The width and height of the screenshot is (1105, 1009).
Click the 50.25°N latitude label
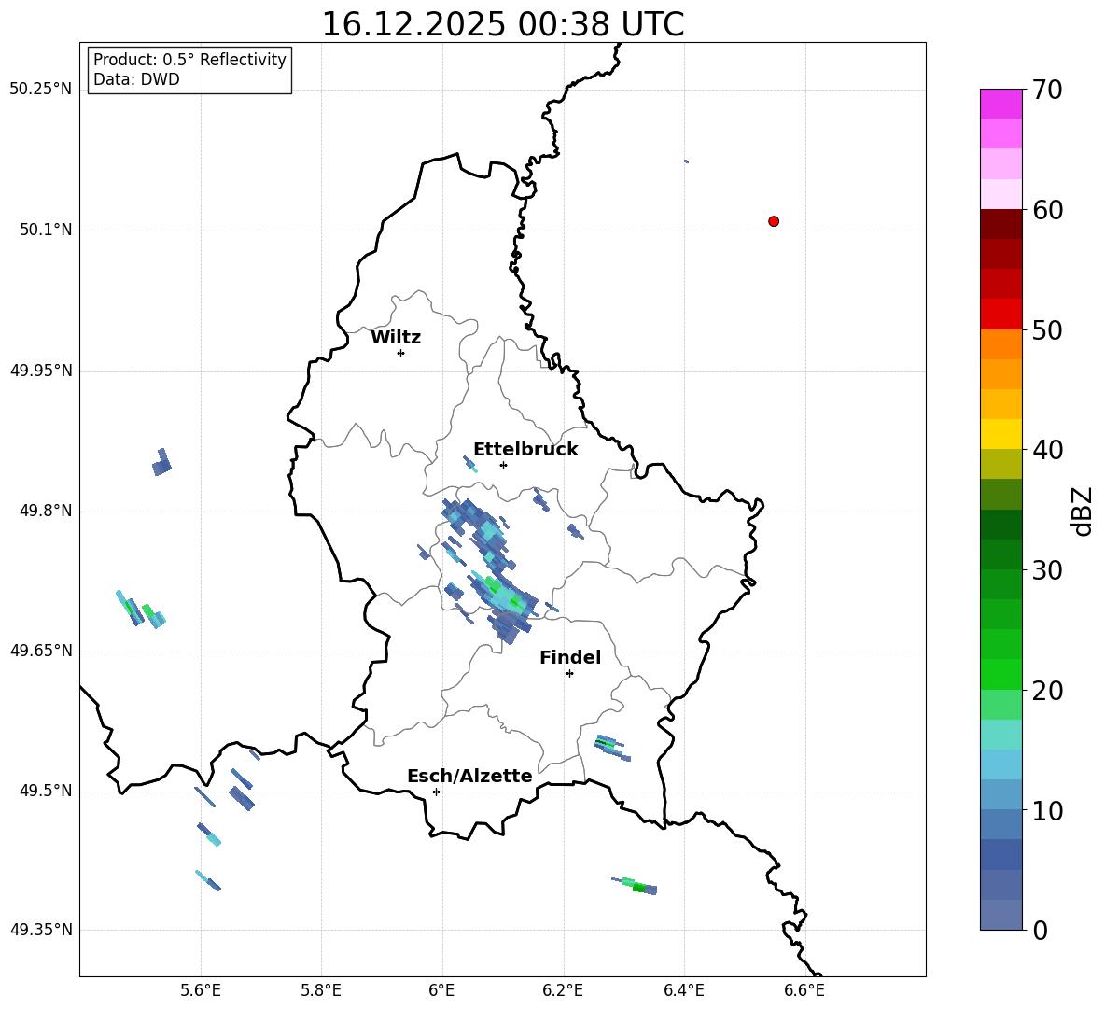(41, 90)
